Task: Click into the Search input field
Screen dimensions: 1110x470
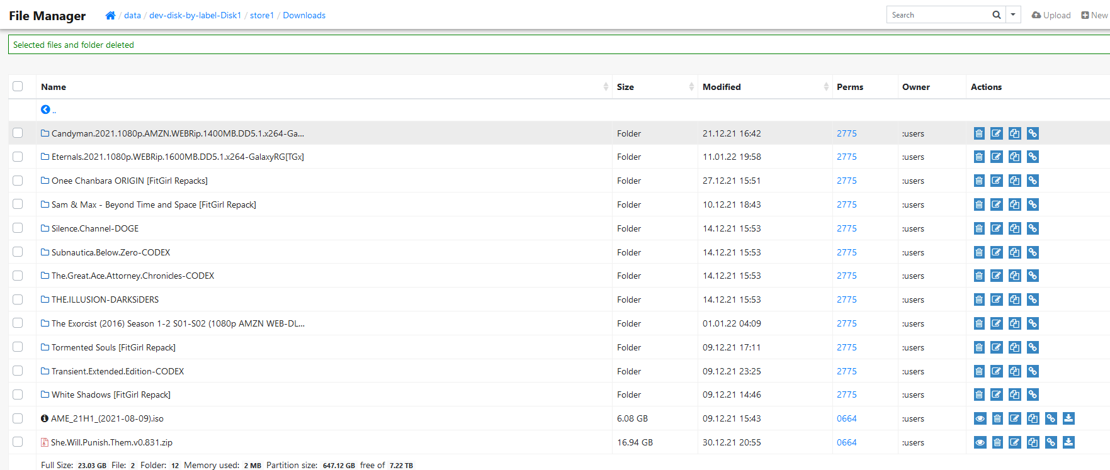Action: pos(938,15)
